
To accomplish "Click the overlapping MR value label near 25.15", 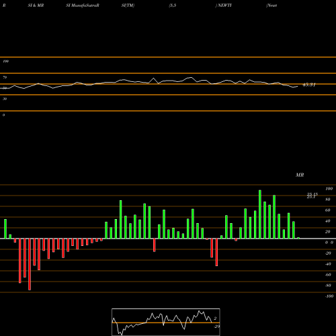I will coord(312,196).
